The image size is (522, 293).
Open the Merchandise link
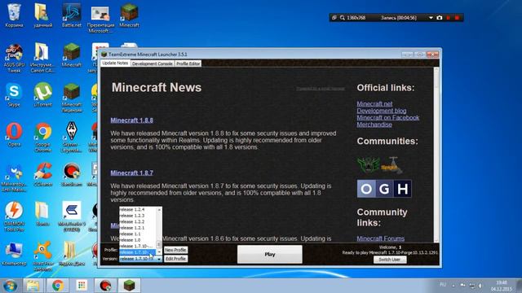pos(374,125)
